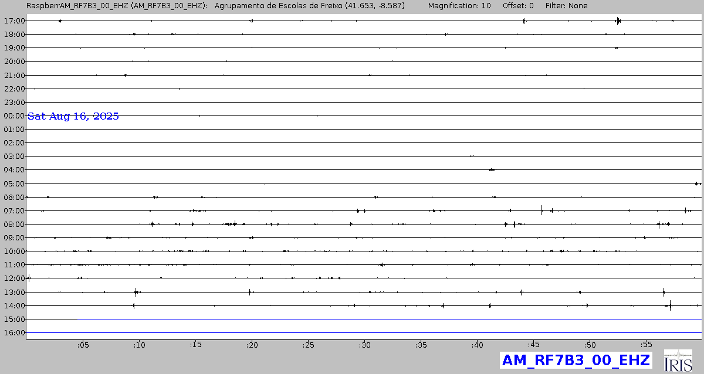Click the Offset: 0 header text
The height and width of the screenshot is (374, 704).
[518, 5]
